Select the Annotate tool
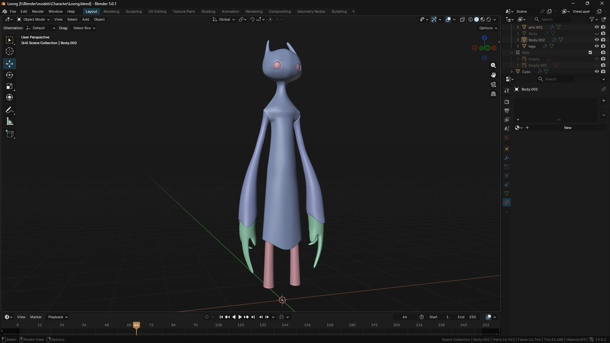610x343 pixels. coord(10,110)
